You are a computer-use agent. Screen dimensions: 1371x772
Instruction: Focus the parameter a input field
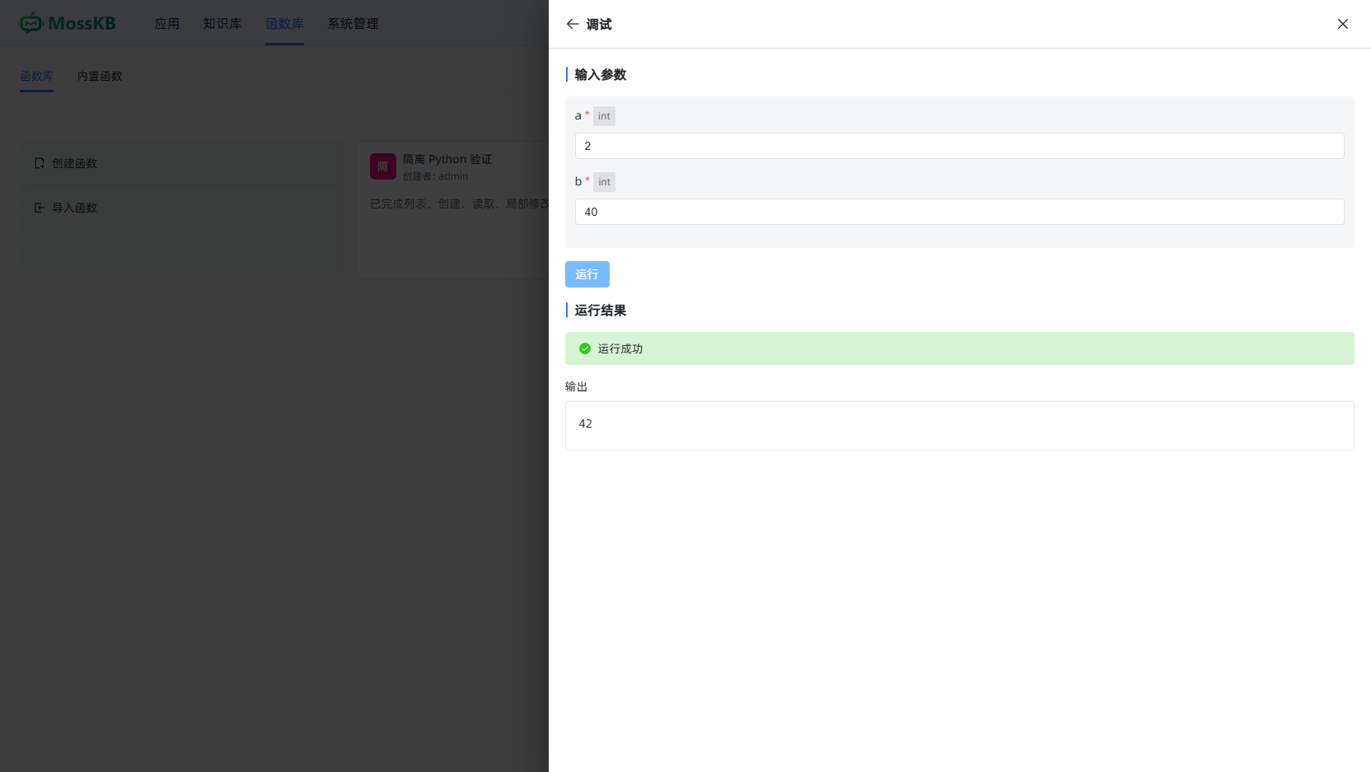tap(959, 146)
